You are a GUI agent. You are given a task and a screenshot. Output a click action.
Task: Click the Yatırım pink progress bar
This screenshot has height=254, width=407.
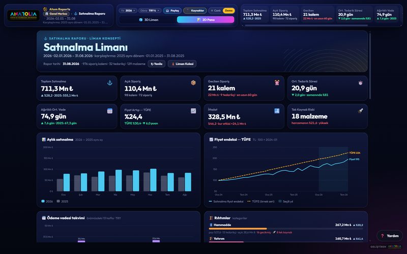(226, 242)
